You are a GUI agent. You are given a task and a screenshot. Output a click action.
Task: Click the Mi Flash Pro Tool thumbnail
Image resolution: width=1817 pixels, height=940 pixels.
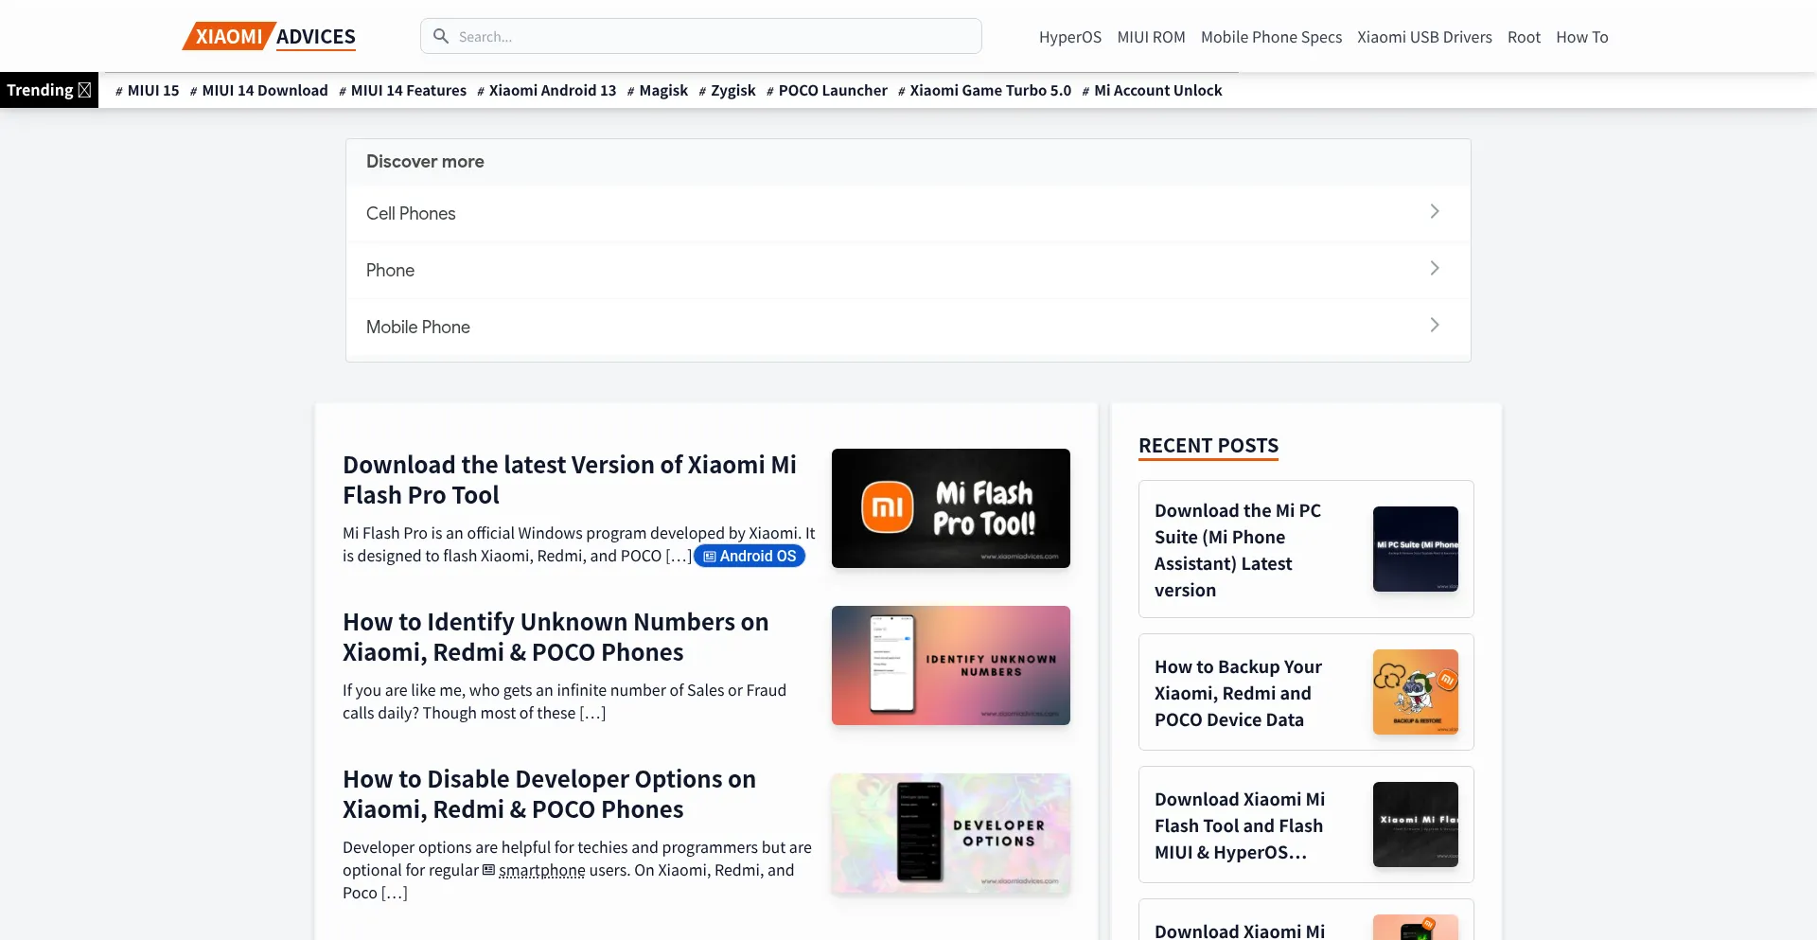(x=951, y=508)
